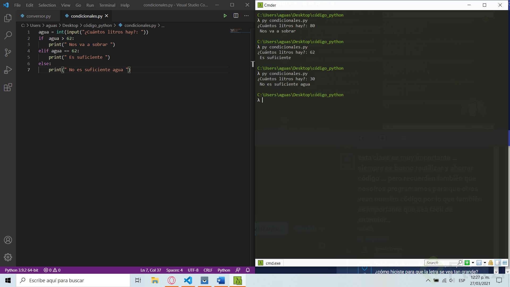Screen dimensions: 510x287
Task: Open the Go menu
Action: coord(78,5)
